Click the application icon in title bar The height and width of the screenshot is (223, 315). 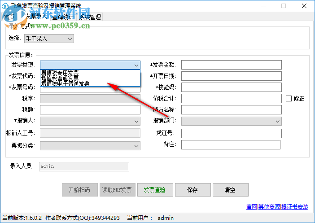[5, 6]
